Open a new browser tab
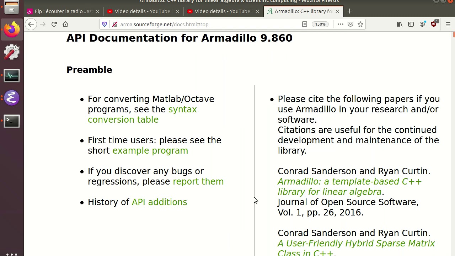The image size is (455, 256). (x=349, y=11)
